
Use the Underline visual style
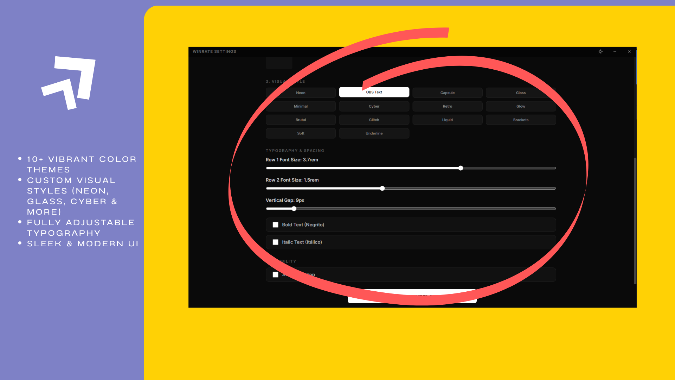click(374, 133)
